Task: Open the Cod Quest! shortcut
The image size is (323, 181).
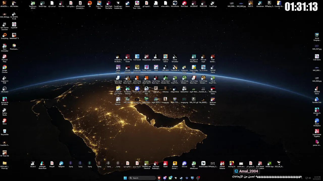Action: pos(137,58)
